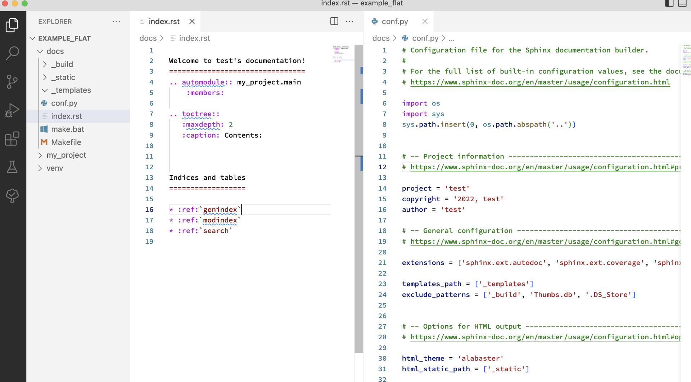Open the Explorer view in the activity bar
The image size is (691, 382).
(12, 25)
